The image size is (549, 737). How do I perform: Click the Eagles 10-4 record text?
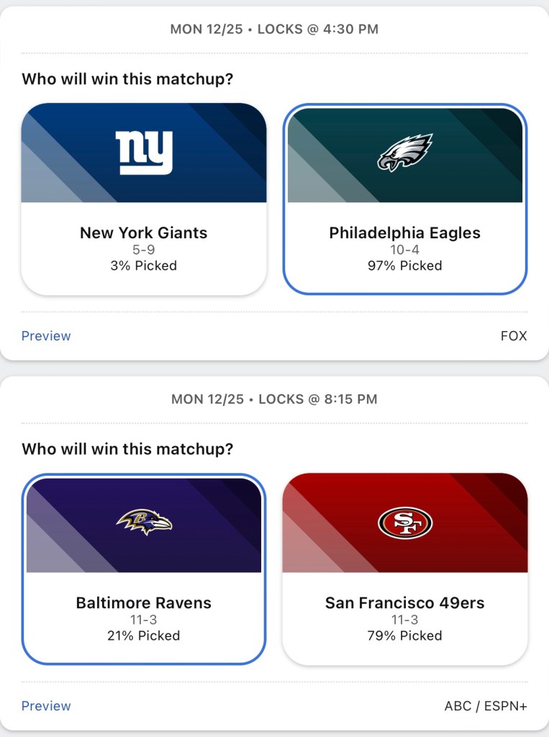click(x=405, y=250)
